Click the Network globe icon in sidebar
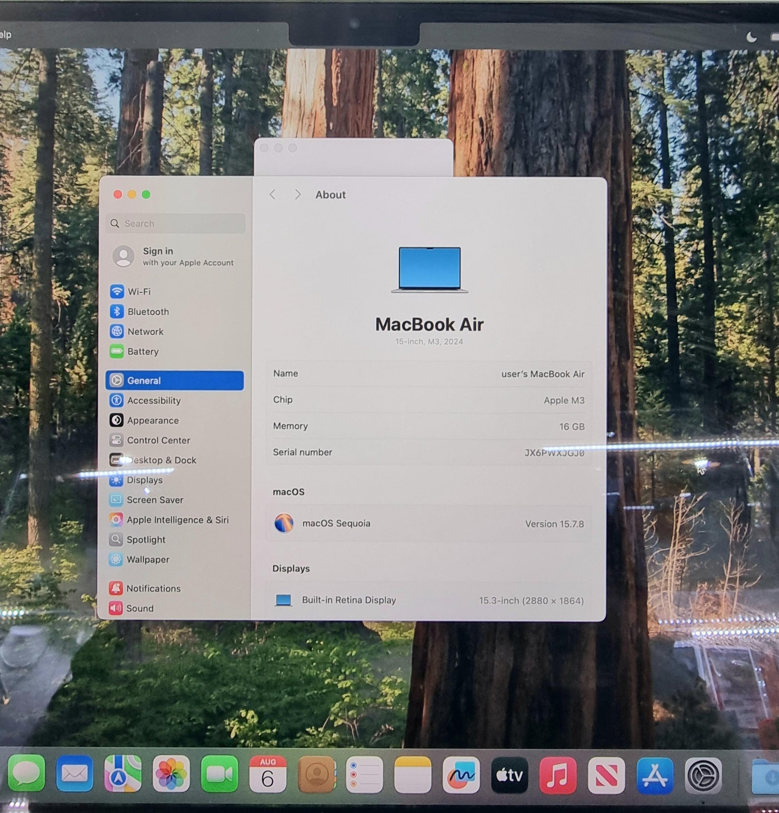This screenshot has height=813, width=779. click(117, 331)
